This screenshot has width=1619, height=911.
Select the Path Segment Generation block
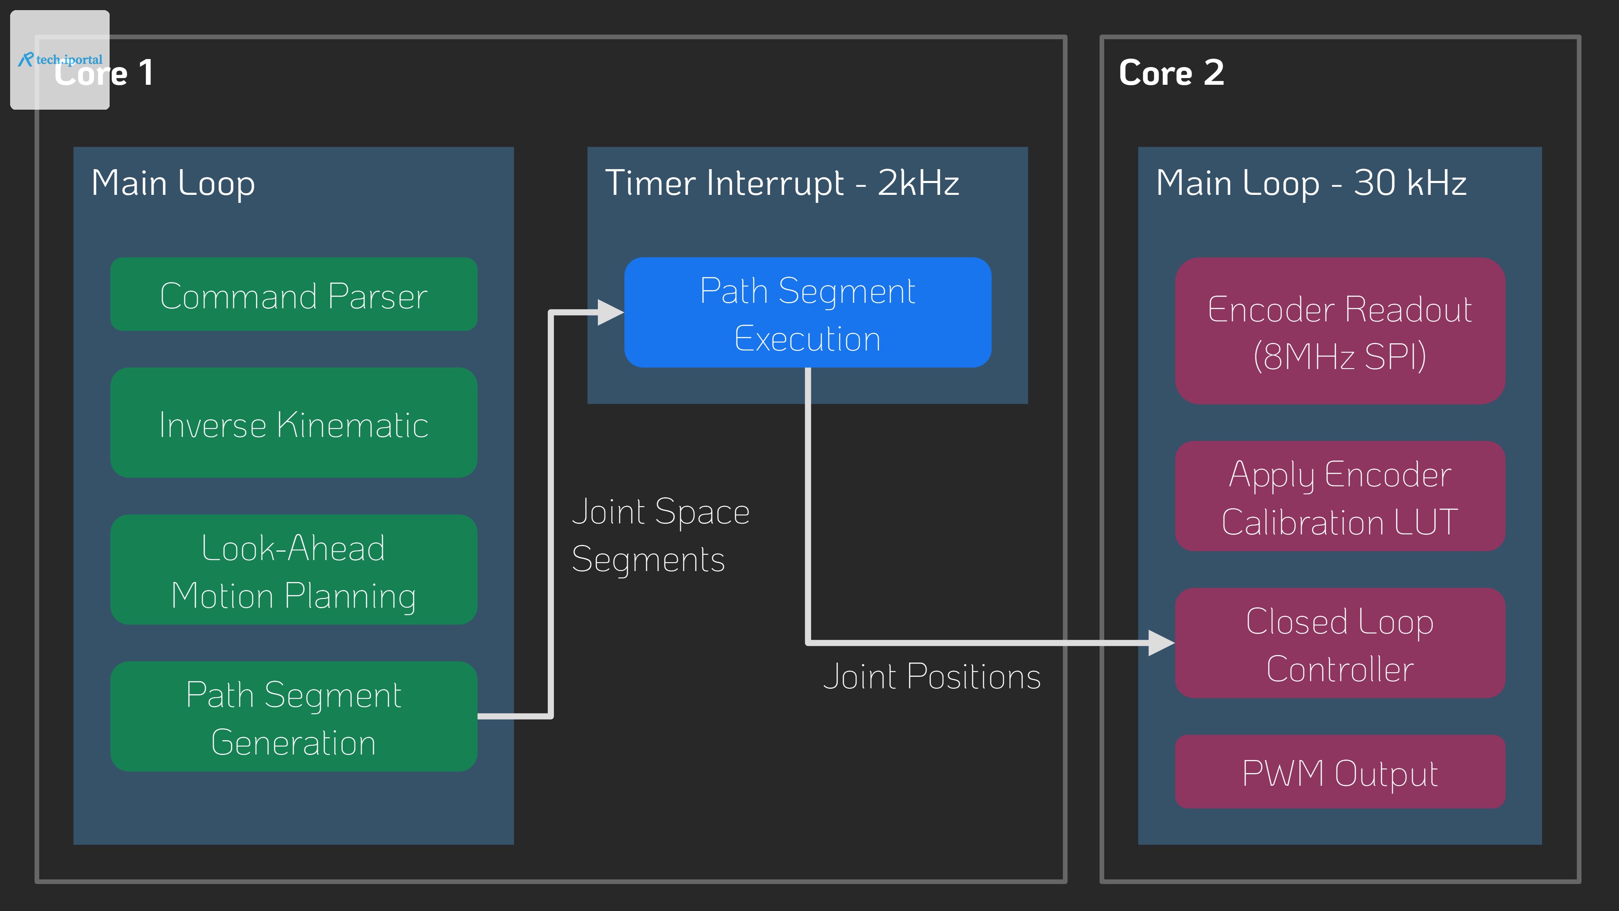coord(293,717)
